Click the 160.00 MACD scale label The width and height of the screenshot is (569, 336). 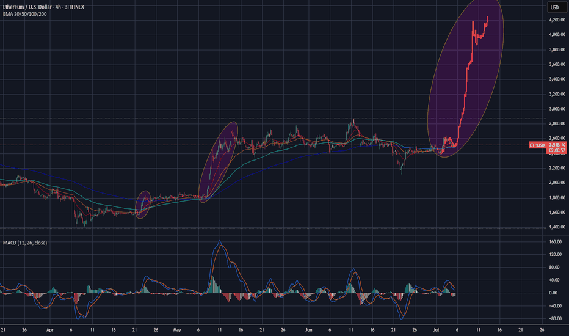555,241
